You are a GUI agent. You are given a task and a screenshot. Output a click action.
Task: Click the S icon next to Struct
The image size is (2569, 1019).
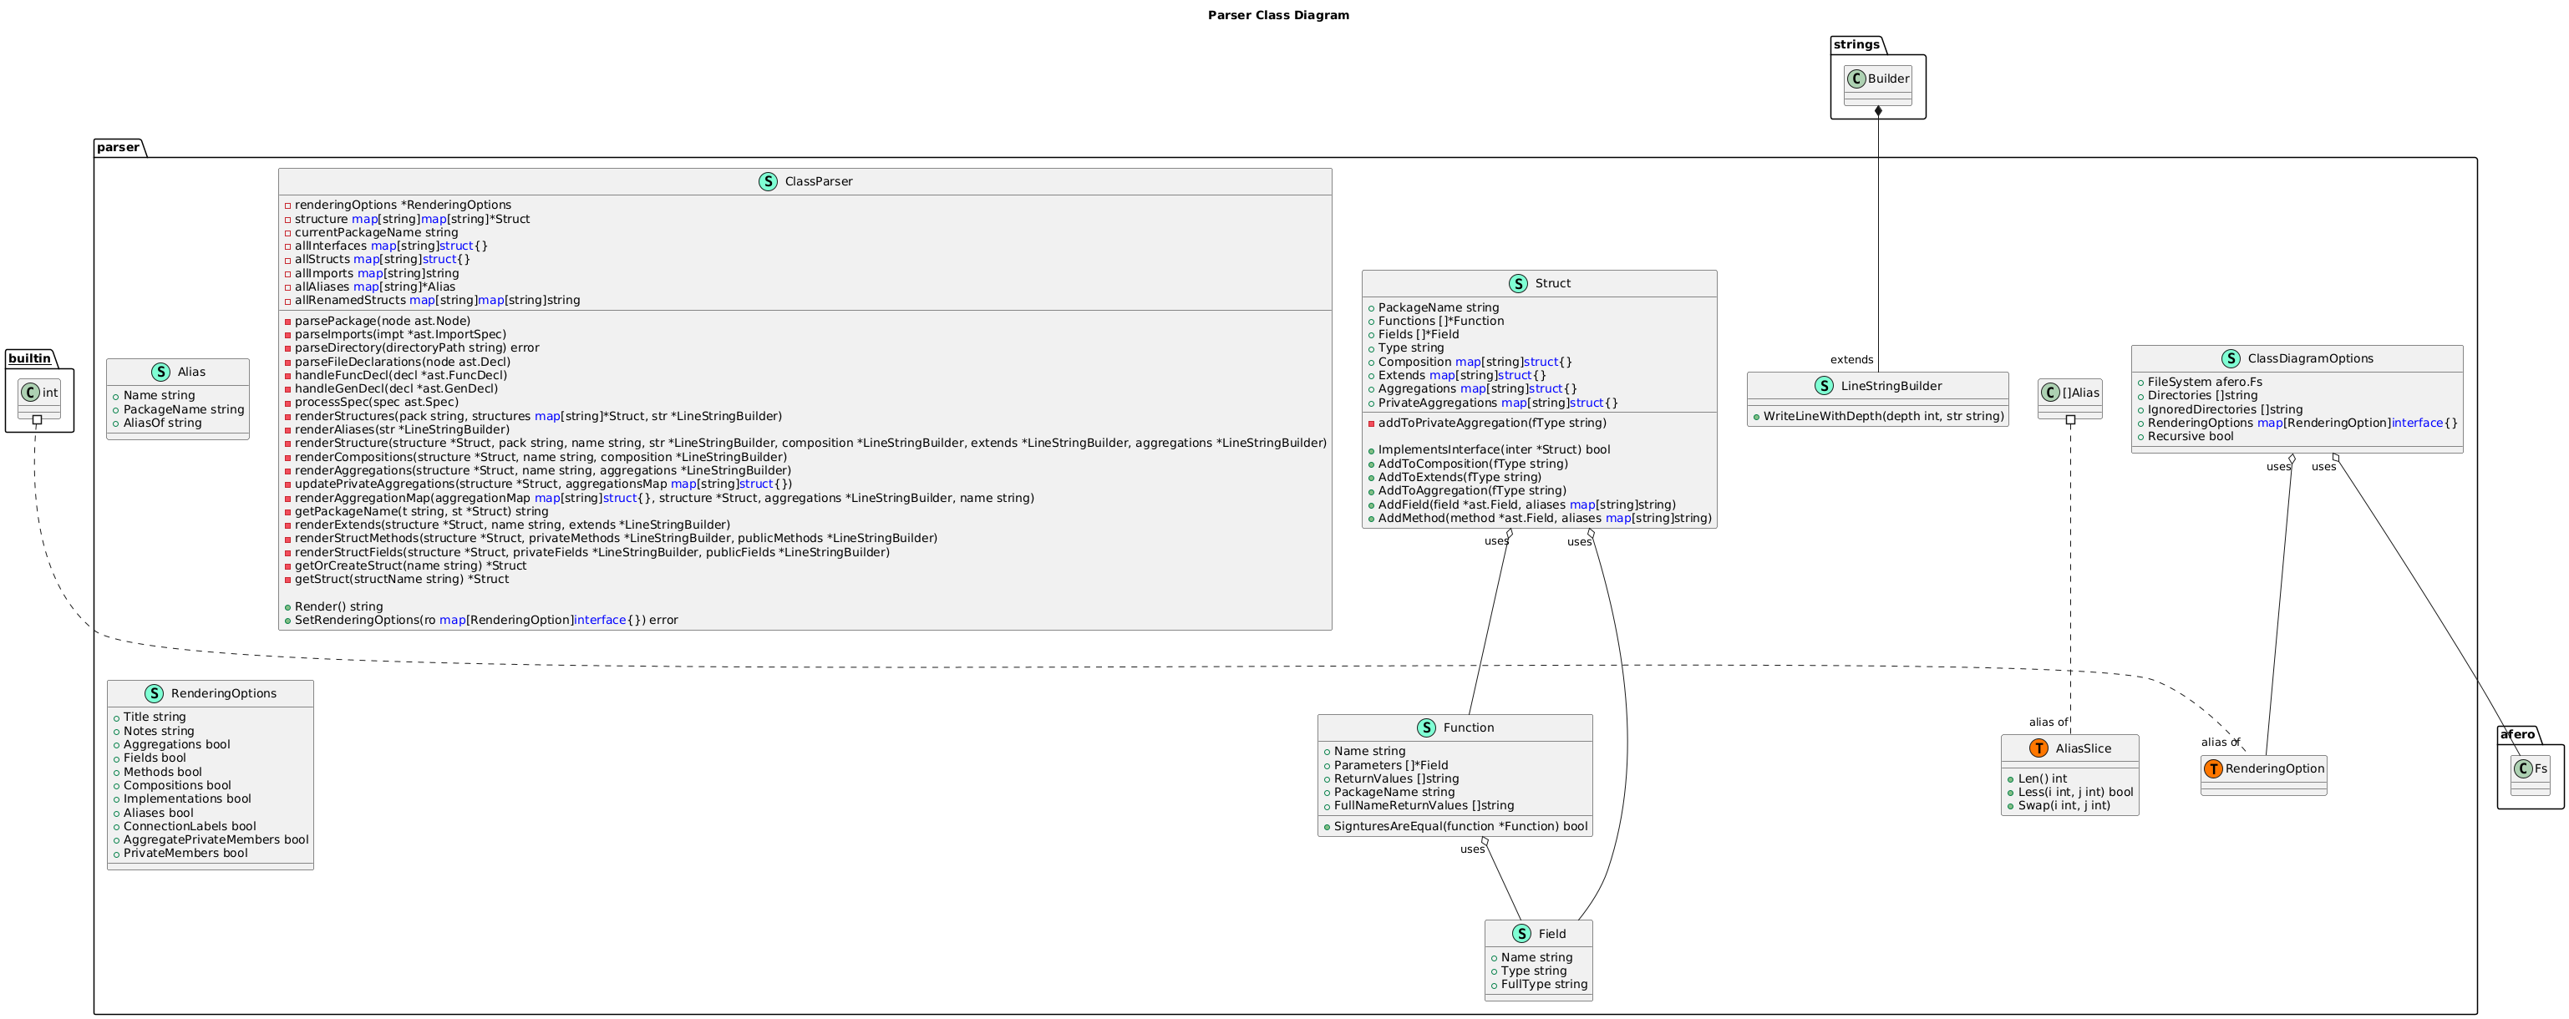[1518, 283]
